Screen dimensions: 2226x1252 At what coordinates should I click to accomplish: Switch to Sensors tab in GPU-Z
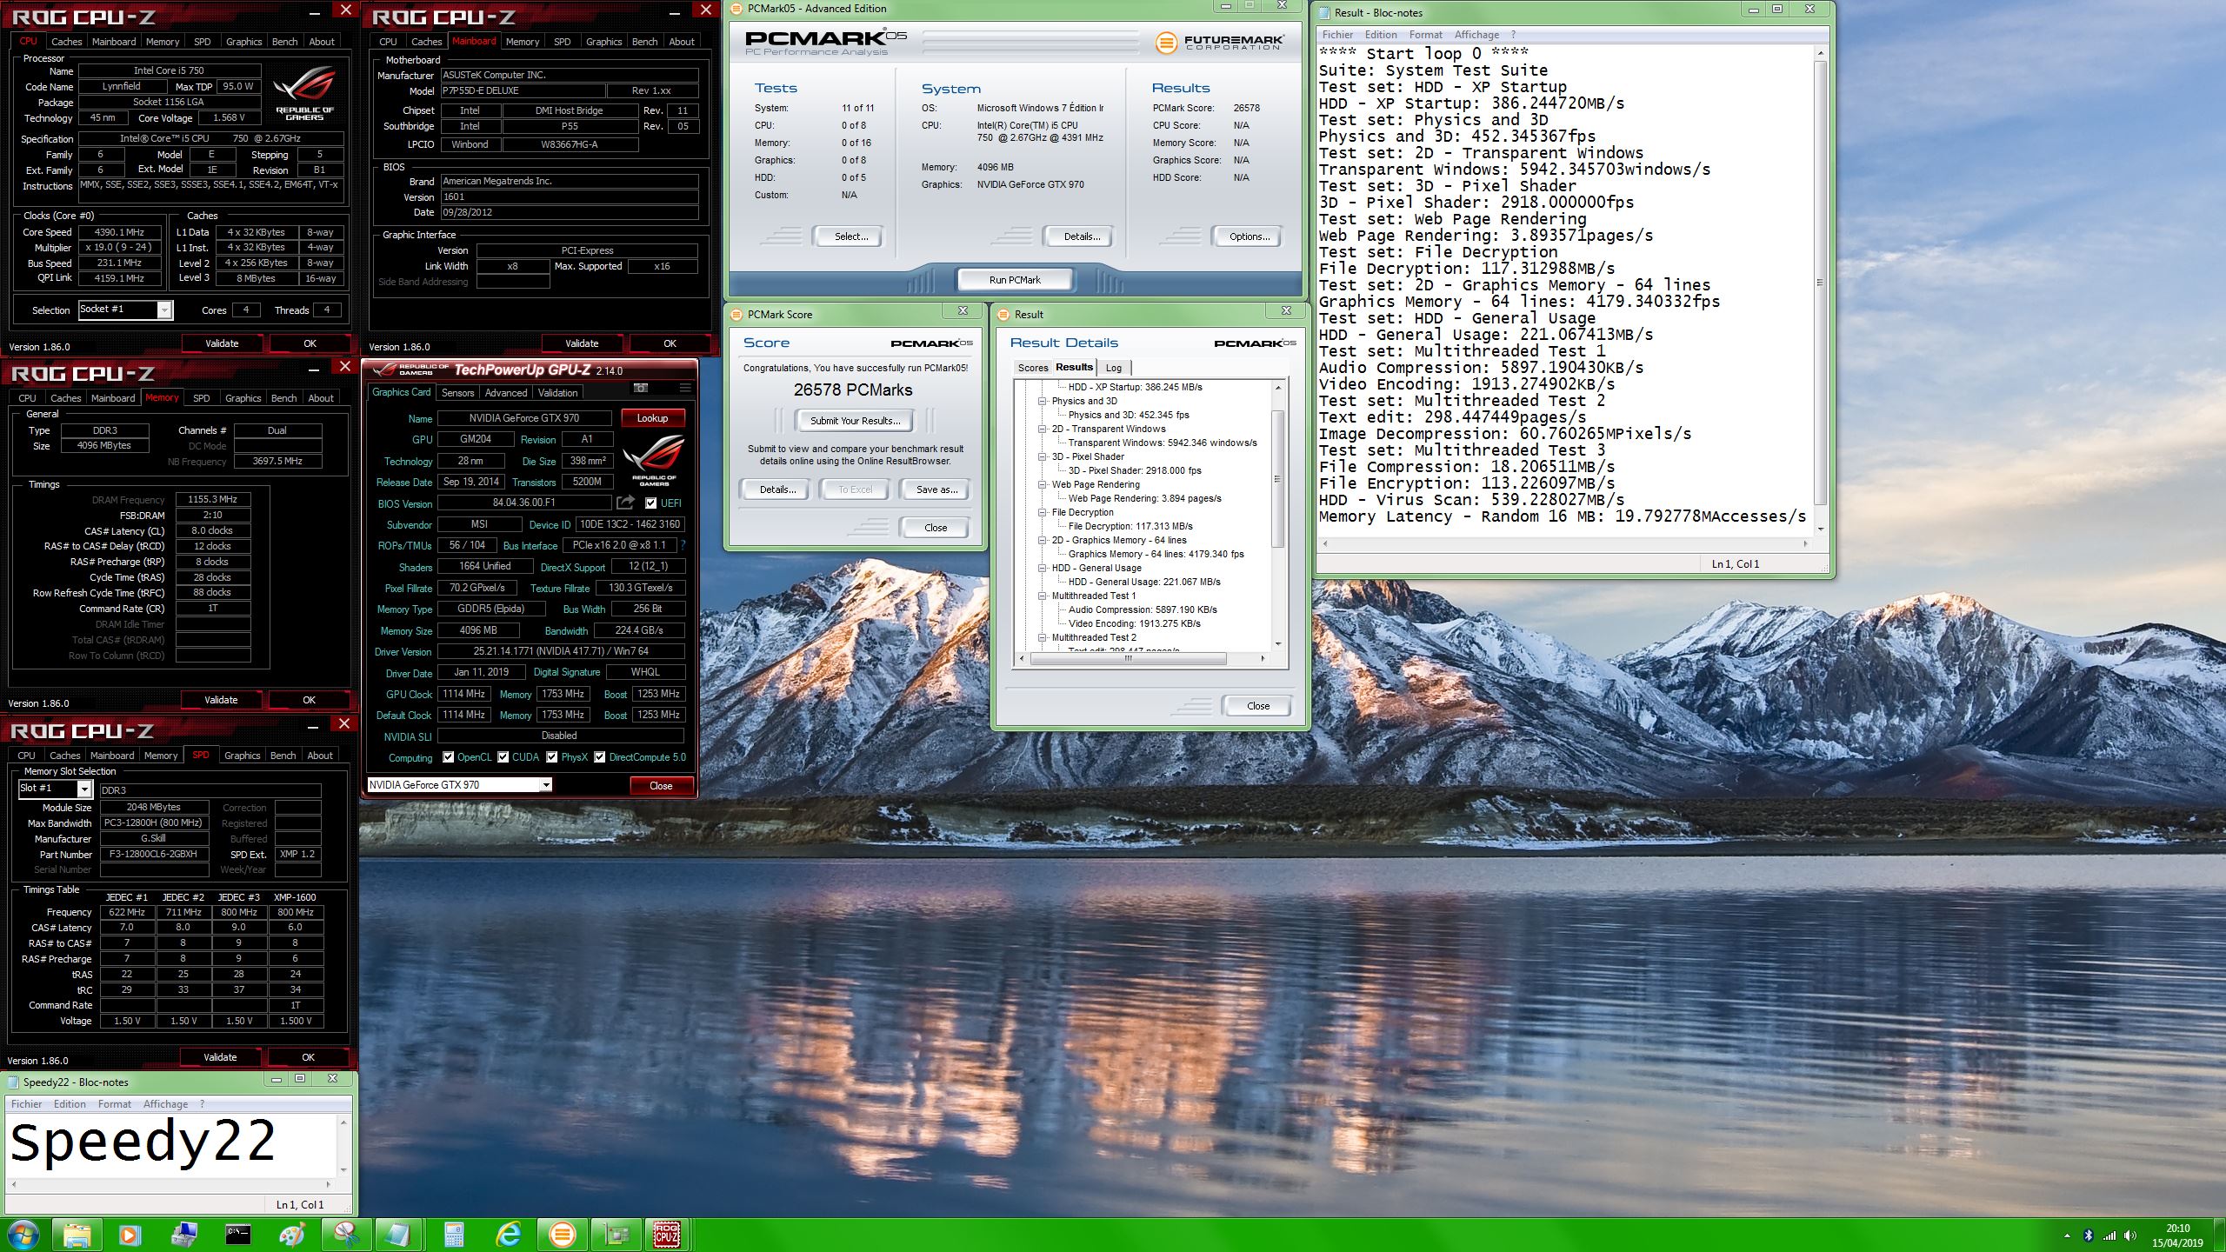(x=457, y=393)
